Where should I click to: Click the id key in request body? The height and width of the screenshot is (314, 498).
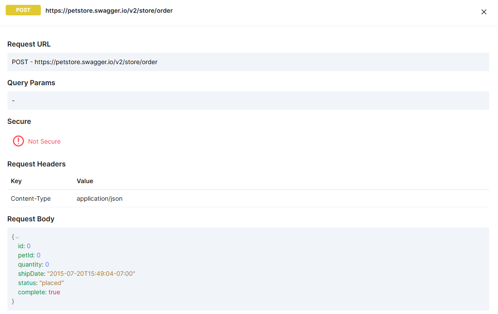coord(21,246)
